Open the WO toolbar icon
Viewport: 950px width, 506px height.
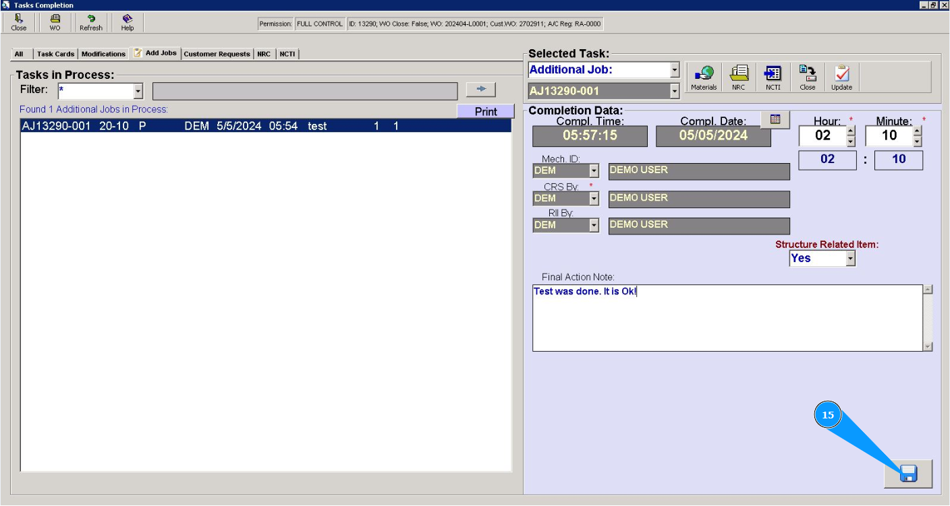(55, 23)
